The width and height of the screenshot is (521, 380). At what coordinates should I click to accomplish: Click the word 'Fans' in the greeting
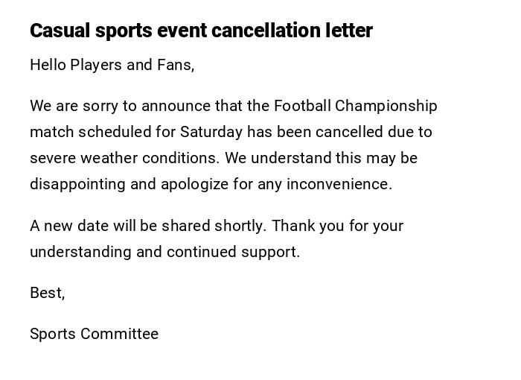(175, 65)
